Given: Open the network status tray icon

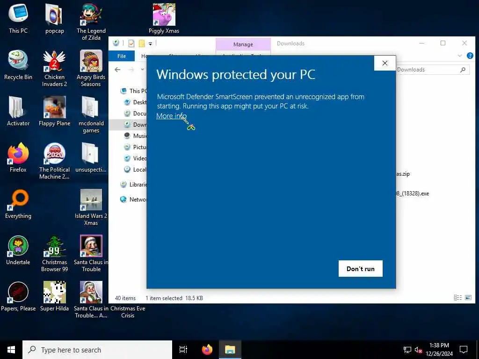Looking at the screenshot, I should coord(407,350).
